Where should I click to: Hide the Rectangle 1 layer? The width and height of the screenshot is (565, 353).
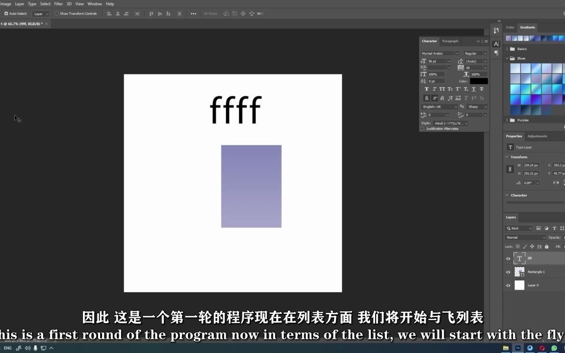(x=508, y=272)
